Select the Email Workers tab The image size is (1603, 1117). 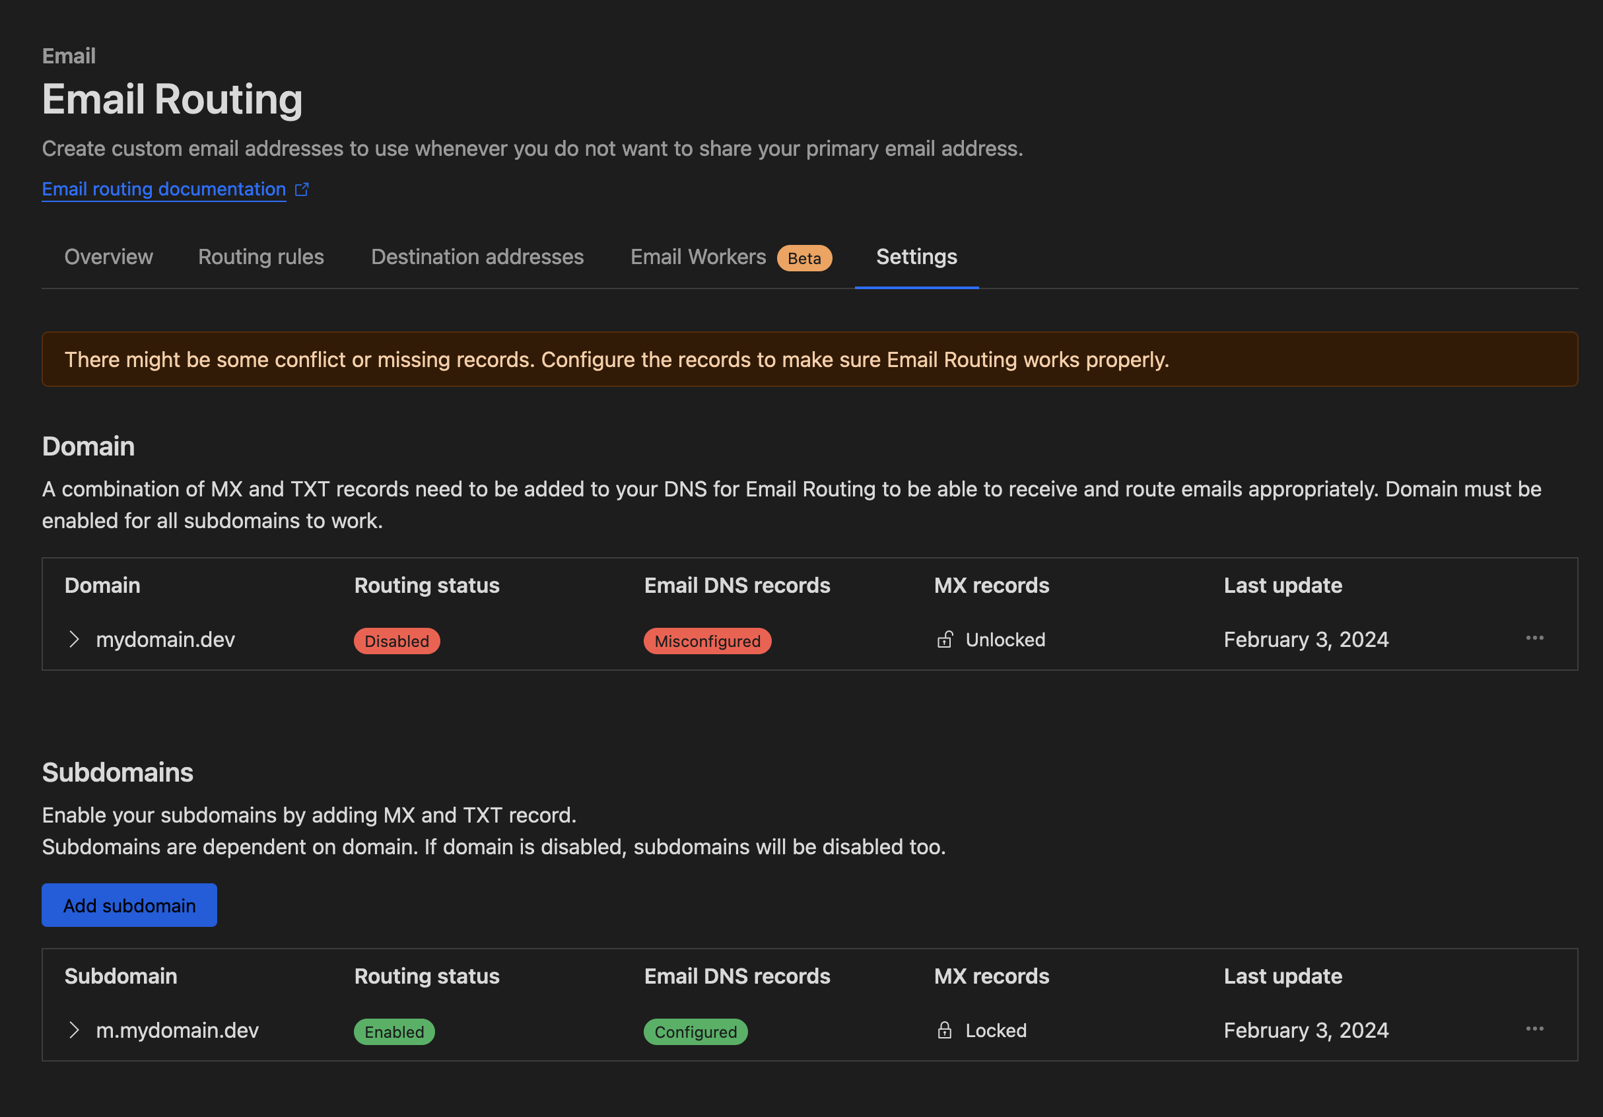pyautogui.click(x=697, y=257)
